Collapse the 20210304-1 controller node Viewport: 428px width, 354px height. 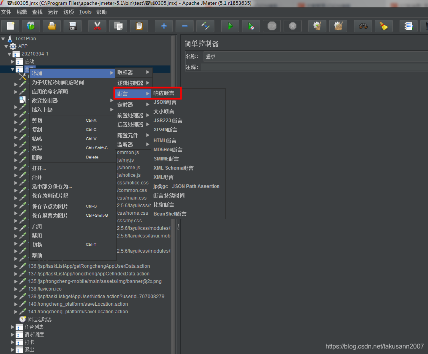(10, 54)
